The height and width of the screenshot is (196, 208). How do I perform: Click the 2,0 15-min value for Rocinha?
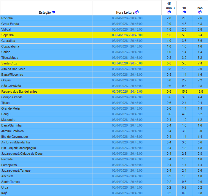point(169,18)
